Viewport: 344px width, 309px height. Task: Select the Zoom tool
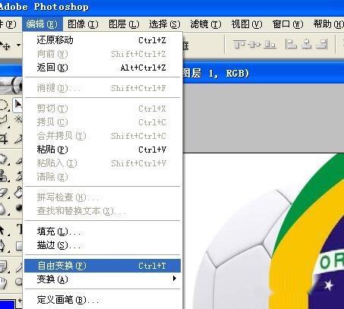click(18, 282)
